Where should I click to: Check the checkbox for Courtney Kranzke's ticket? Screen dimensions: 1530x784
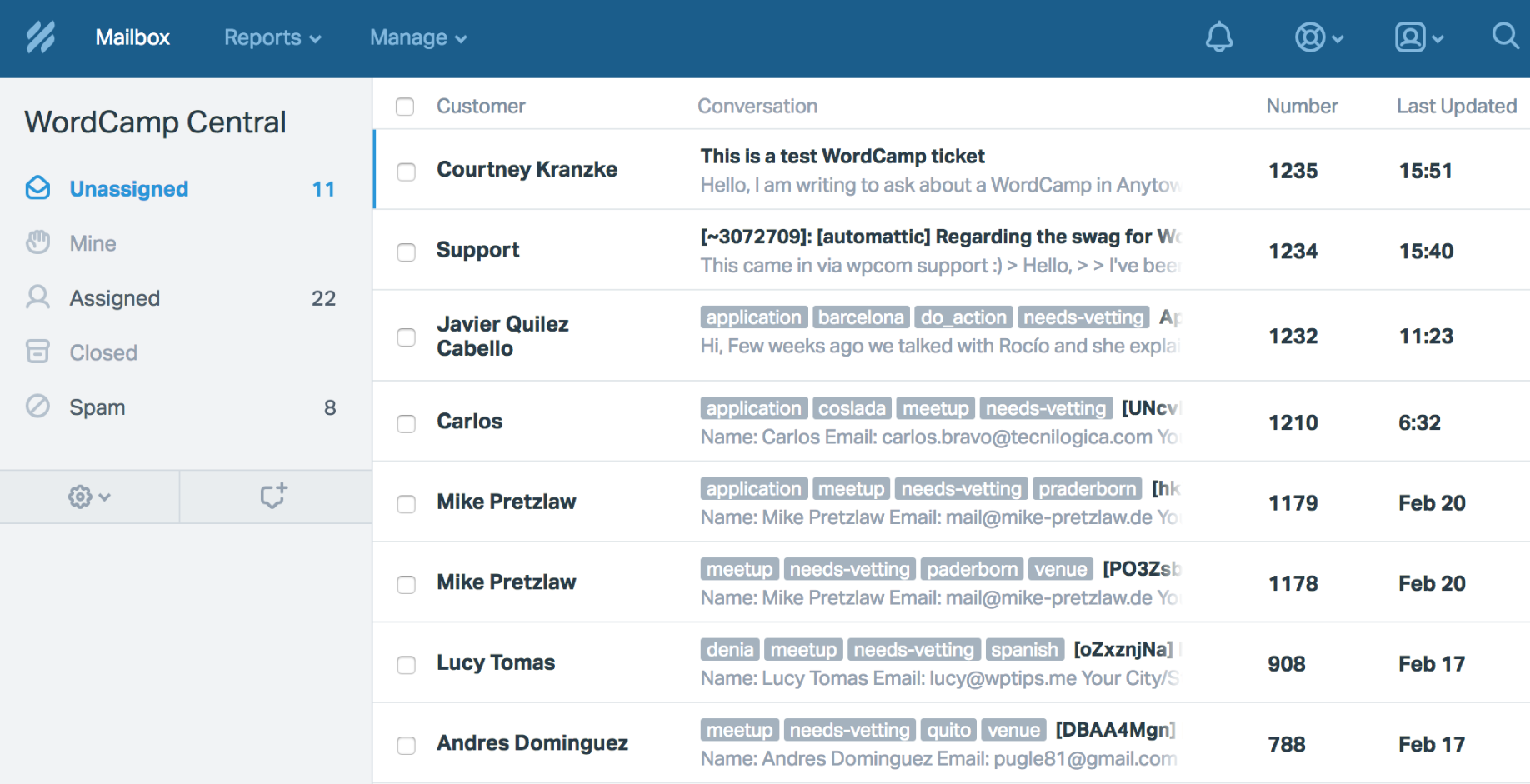click(x=406, y=171)
